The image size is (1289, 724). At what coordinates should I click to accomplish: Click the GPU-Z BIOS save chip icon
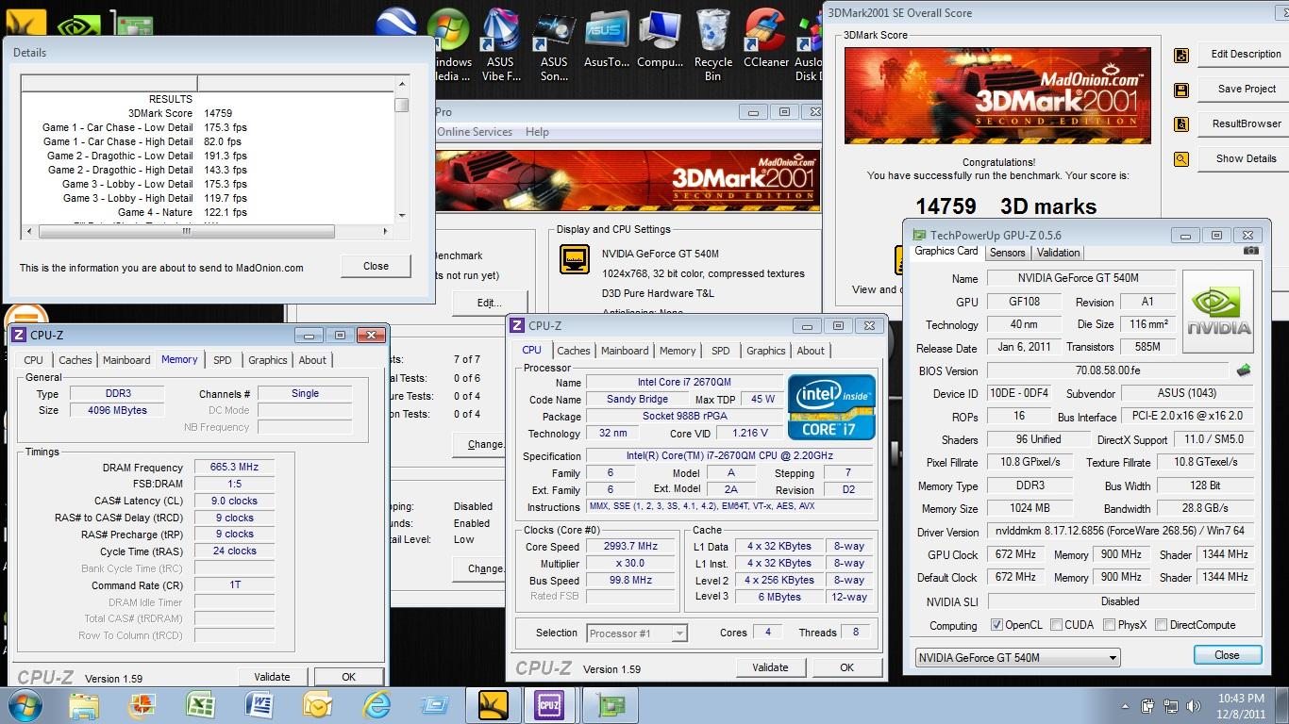[x=1244, y=370]
